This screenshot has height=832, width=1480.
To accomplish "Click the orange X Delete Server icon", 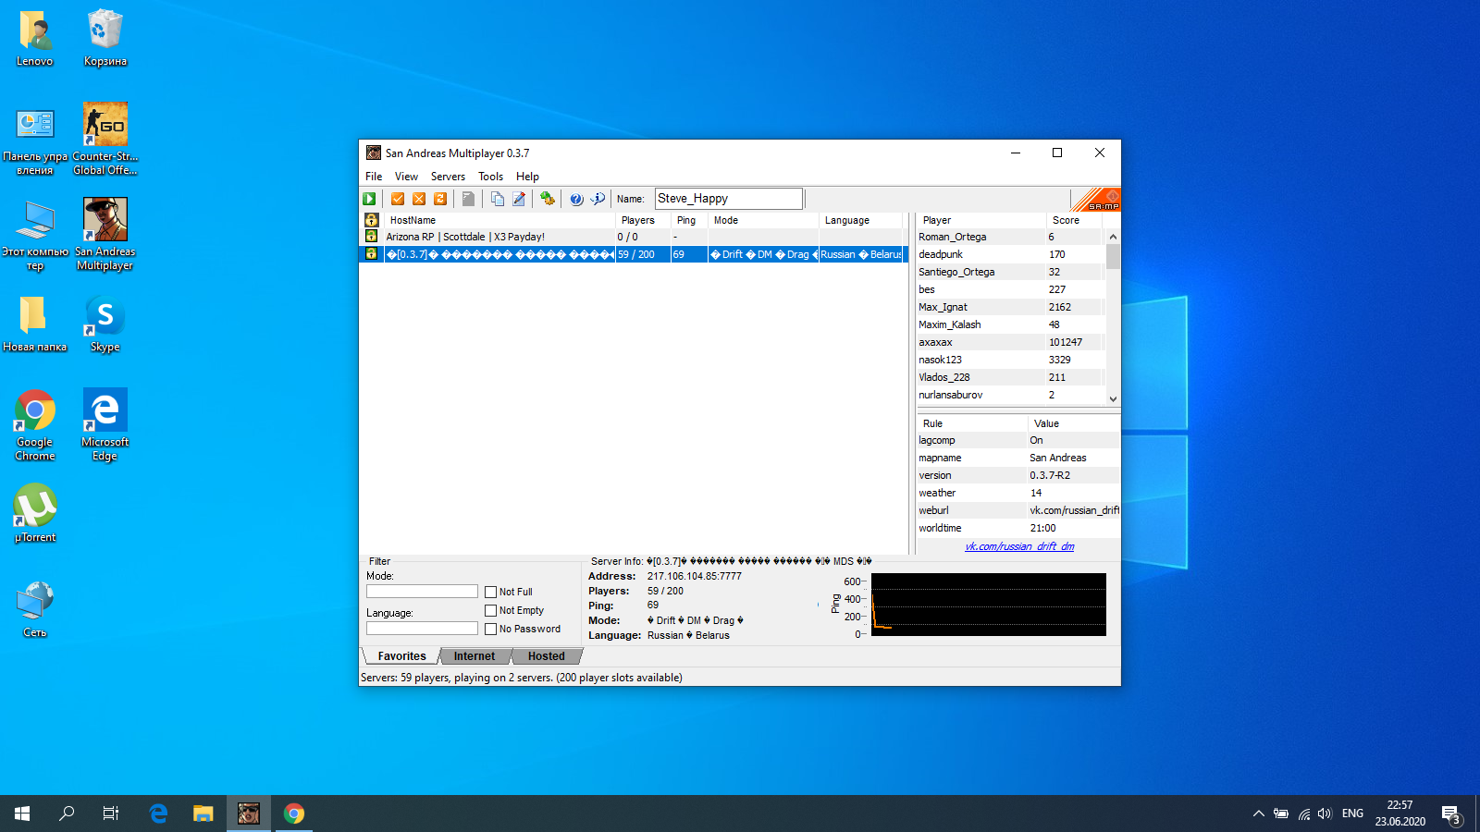I will 419,199.
